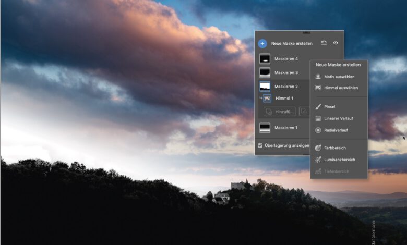Image resolution: width=407 pixels, height=245 pixels.
Task: Click the Maskieren 1 label
Action: (286, 128)
